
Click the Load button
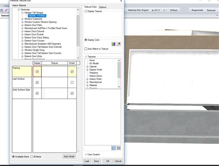[x=87, y=161]
